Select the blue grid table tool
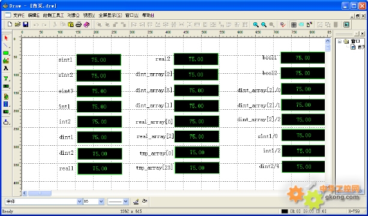 pos(6,104)
